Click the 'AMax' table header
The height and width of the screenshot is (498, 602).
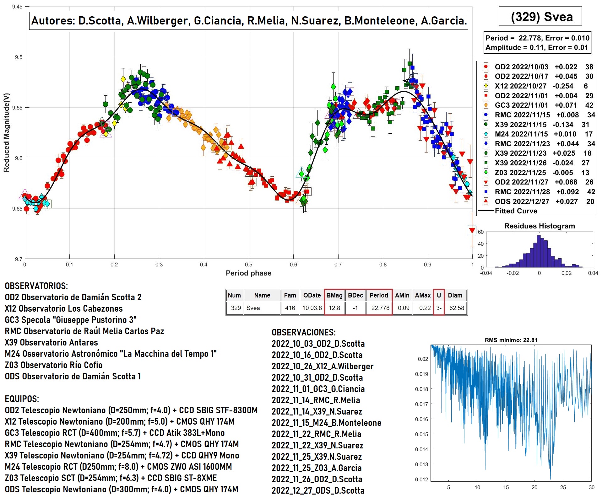pos(423,295)
